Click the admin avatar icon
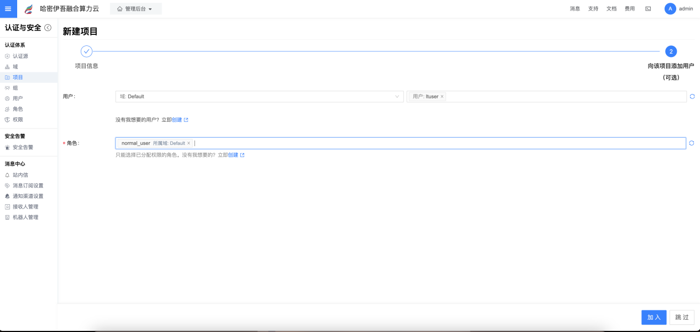The width and height of the screenshot is (700, 332). click(670, 9)
